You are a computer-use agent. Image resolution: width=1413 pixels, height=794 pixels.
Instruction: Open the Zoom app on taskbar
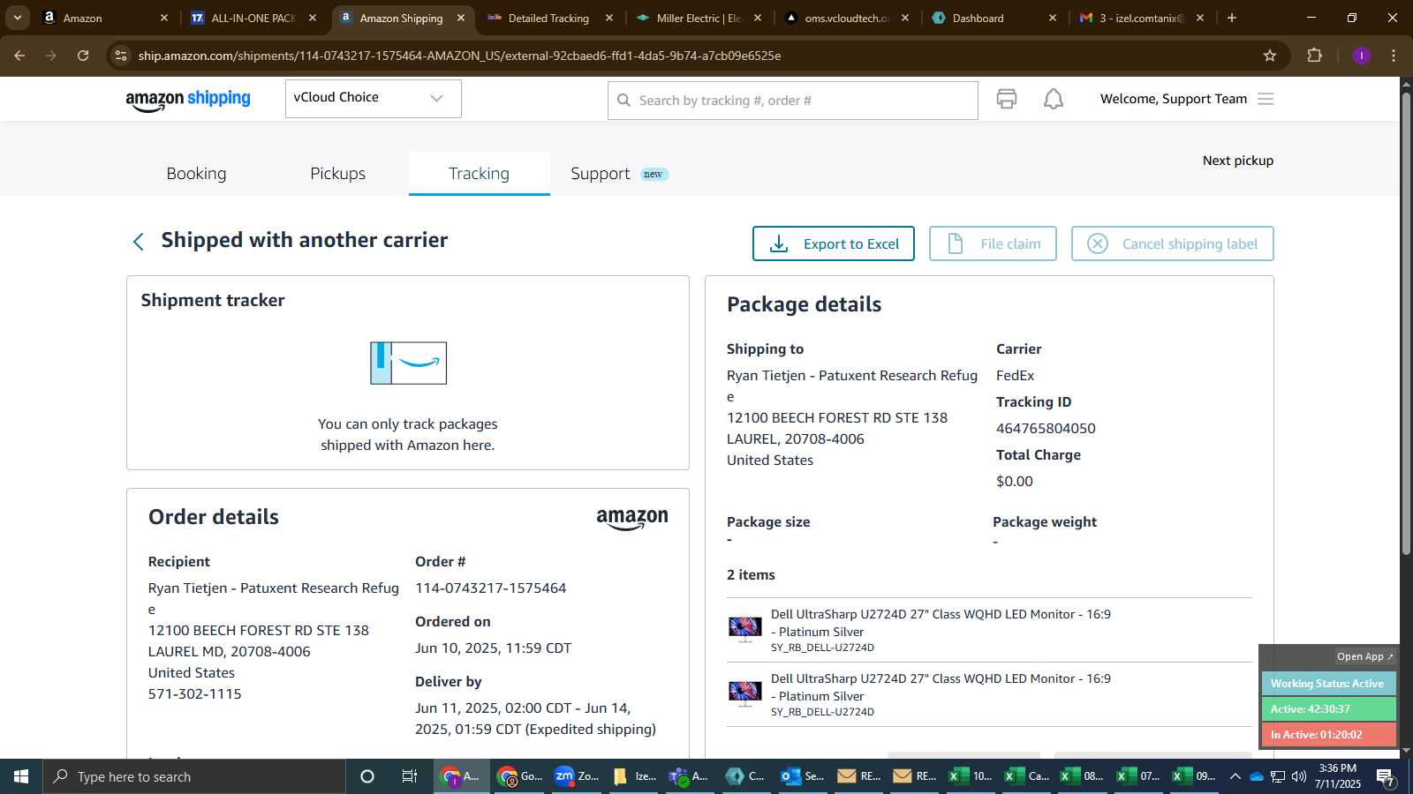pyautogui.click(x=577, y=776)
